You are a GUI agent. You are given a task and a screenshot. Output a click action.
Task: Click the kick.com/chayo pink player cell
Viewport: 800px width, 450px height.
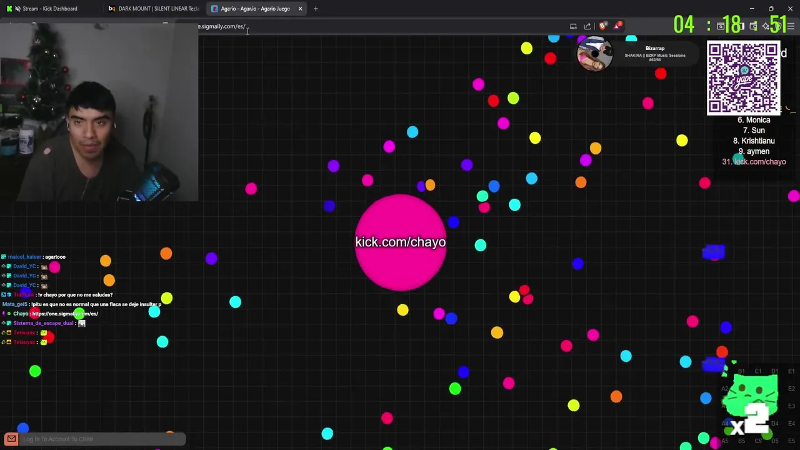401,242
